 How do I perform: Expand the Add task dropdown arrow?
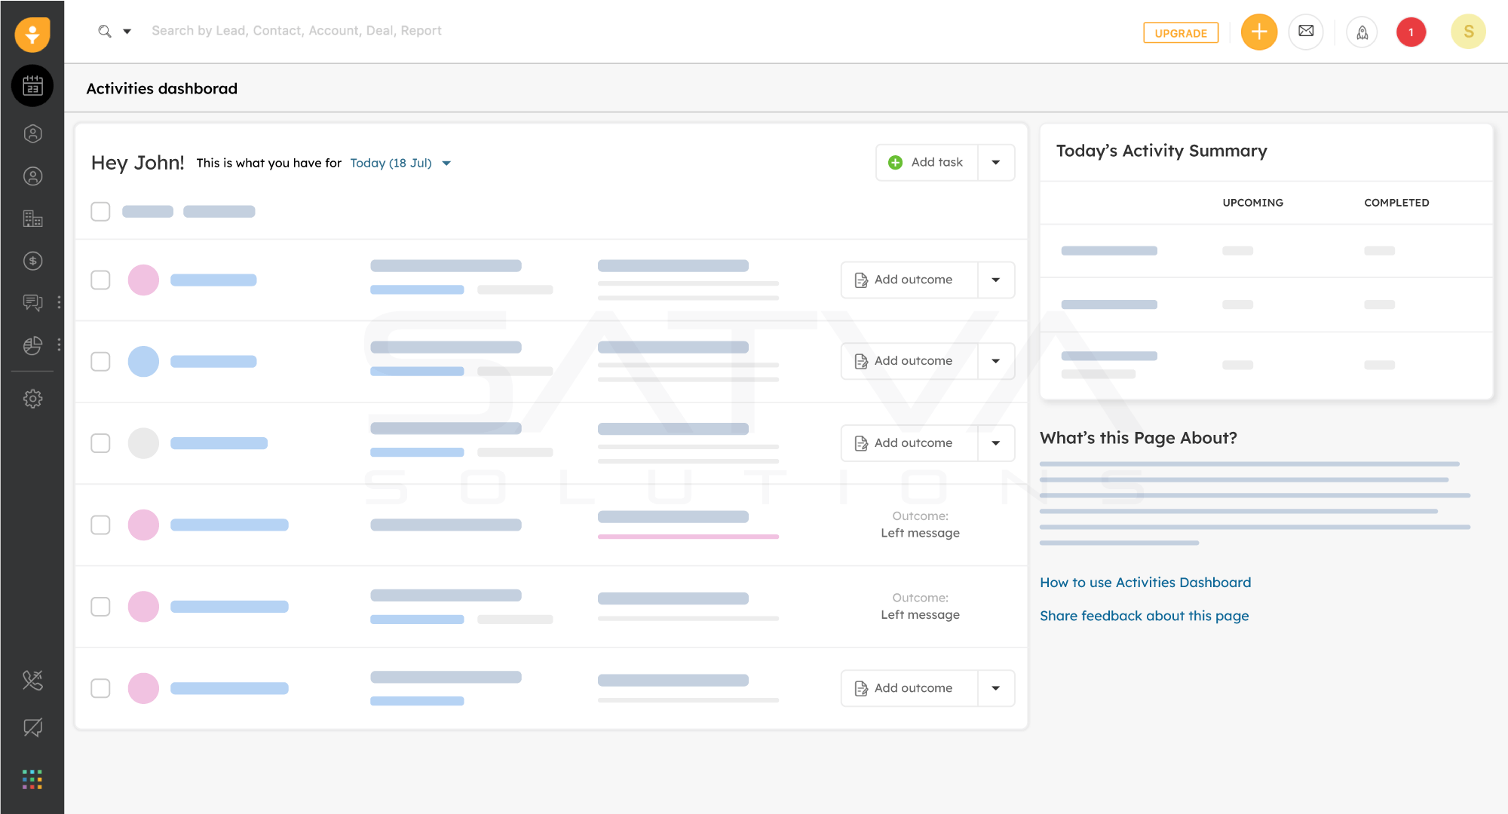point(995,162)
